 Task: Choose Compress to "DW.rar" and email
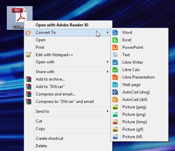(65, 102)
